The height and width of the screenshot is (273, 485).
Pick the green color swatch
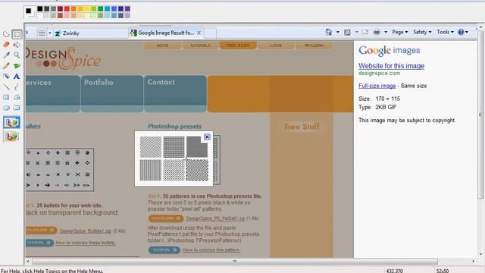101,9
